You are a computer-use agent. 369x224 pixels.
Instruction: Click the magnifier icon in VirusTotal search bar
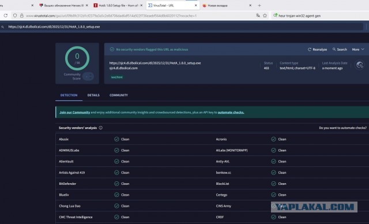2,27
